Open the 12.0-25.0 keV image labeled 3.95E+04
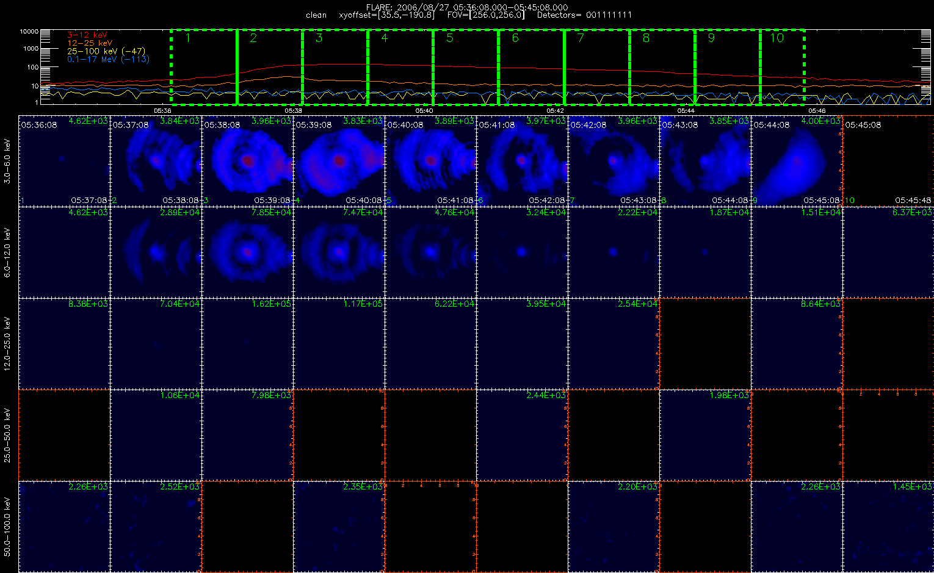Image resolution: width=934 pixels, height=573 pixels. click(522, 343)
